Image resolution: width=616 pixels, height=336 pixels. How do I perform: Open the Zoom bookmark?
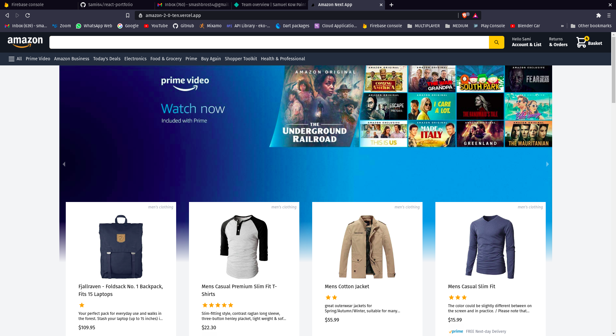62,26
